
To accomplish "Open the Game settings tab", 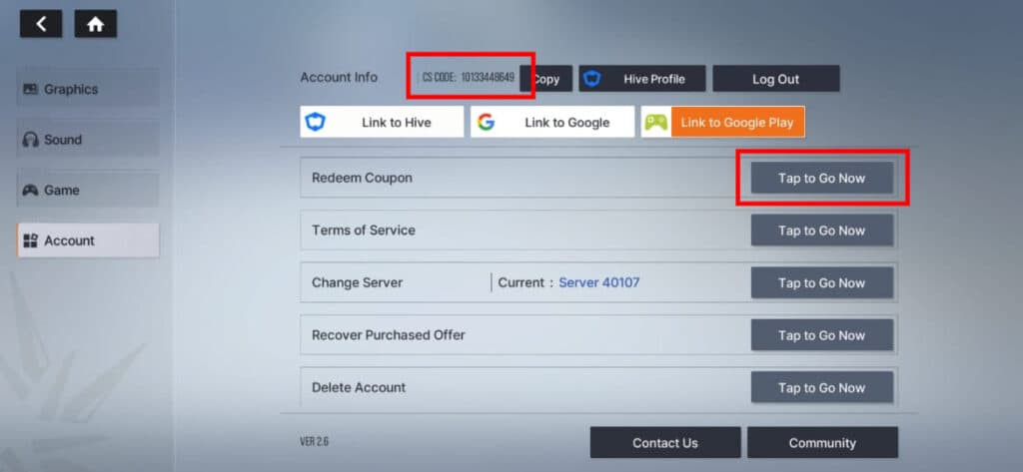I will click(88, 191).
